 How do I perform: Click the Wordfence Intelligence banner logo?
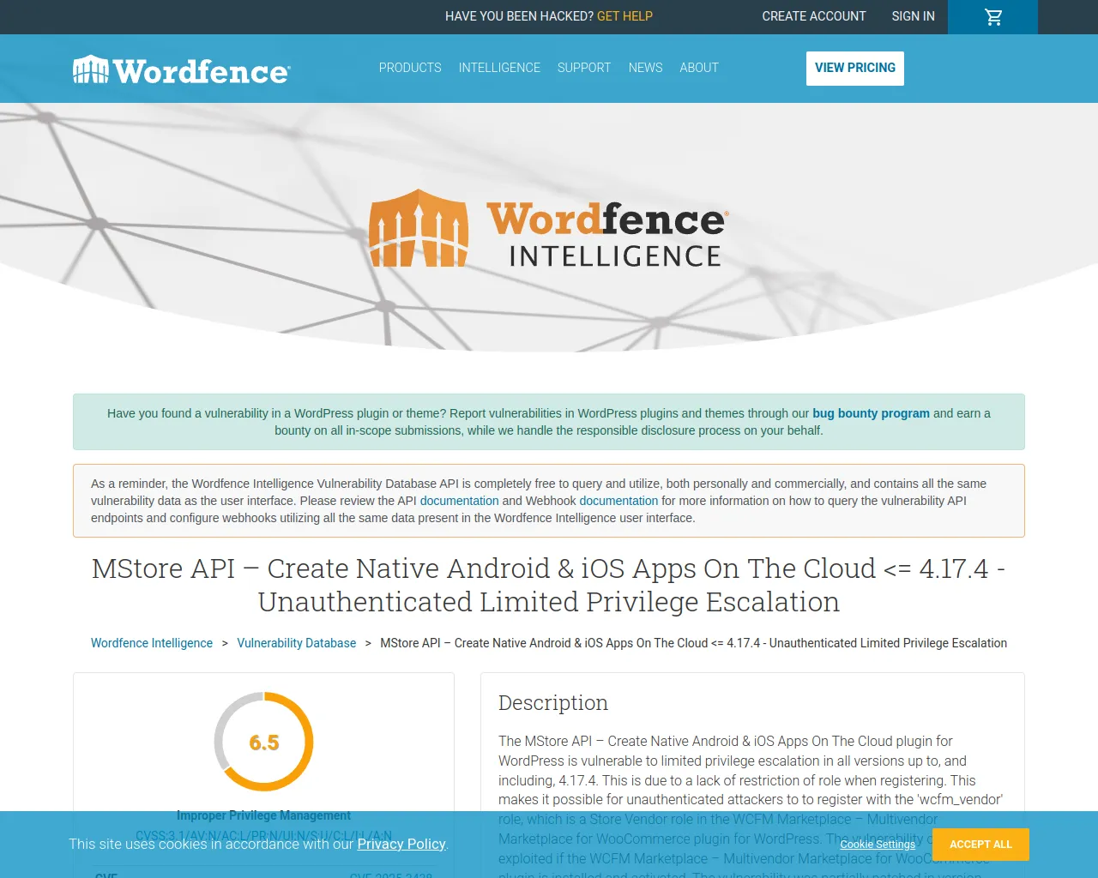point(549,228)
